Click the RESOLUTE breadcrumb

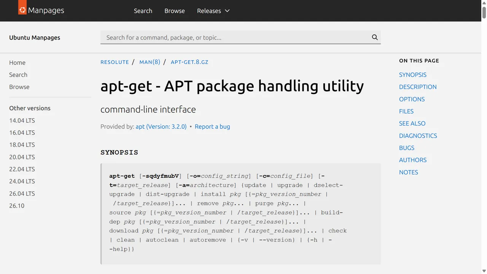pos(115,62)
